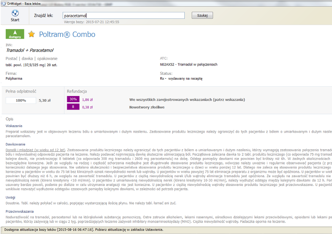
Task: Click the Tramadol + Paracetamol INN name
Action: tap(29, 50)
